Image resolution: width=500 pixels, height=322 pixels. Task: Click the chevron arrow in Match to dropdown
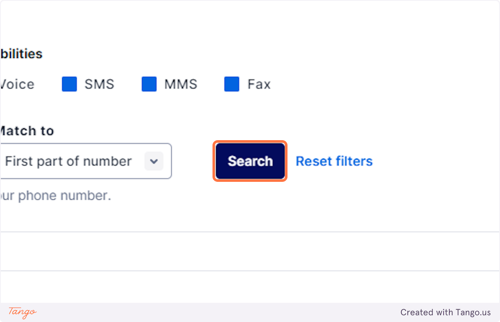coord(154,161)
